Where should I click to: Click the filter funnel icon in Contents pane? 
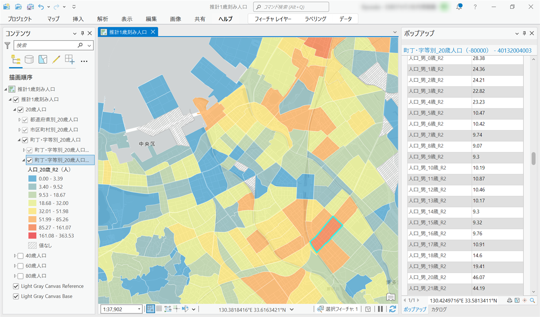coord(7,46)
